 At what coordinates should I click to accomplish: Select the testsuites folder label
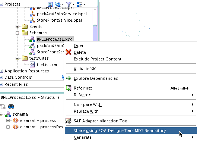39,58
